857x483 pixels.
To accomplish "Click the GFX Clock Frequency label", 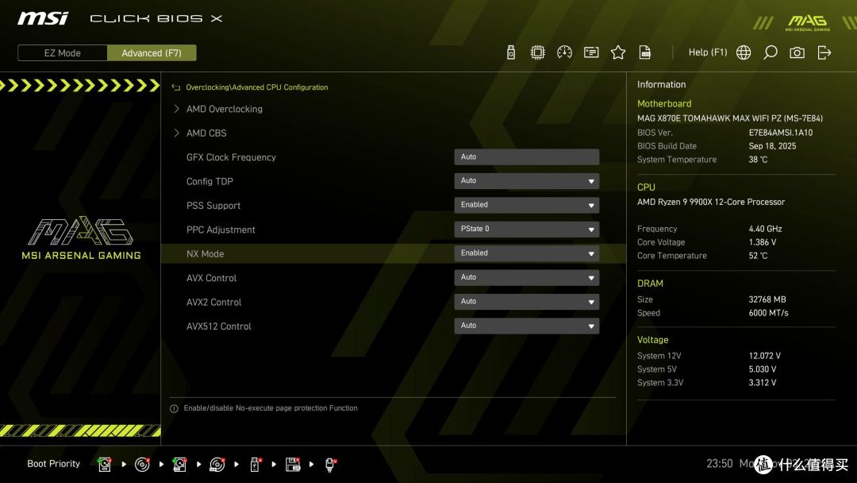I will (x=231, y=157).
